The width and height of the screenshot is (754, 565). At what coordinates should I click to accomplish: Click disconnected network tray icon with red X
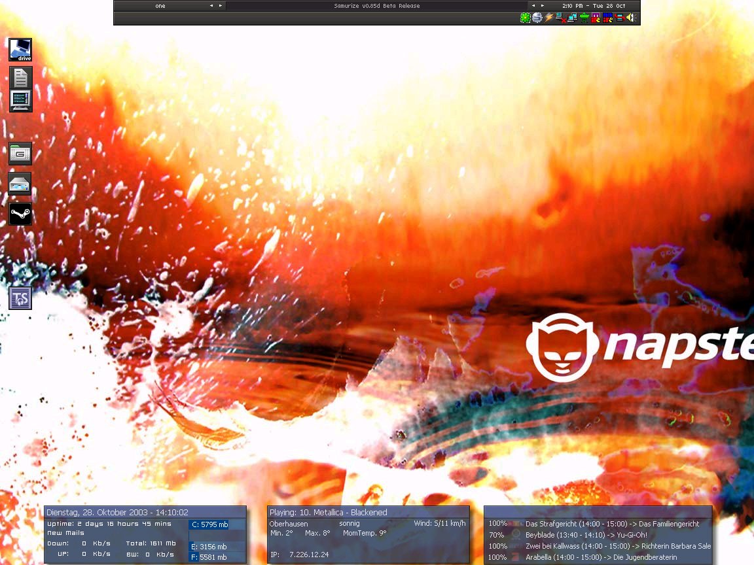(561, 18)
